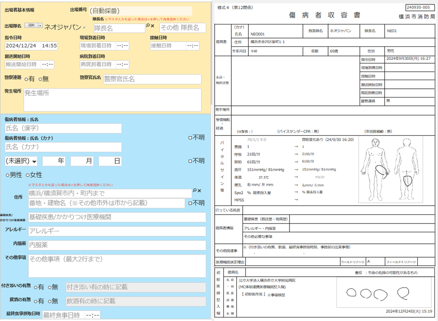
Task: Choose 男性 gender radio button
Action: [x=8, y=175]
